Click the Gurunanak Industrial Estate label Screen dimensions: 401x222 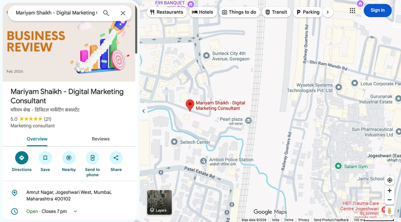(x=376, y=99)
